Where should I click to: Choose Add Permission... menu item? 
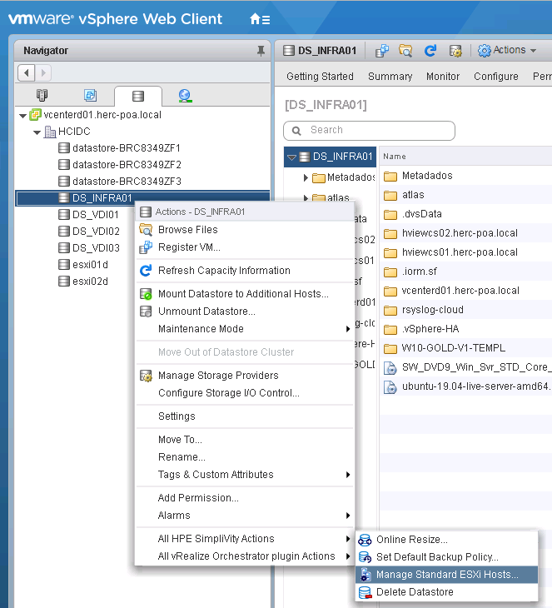point(245,497)
